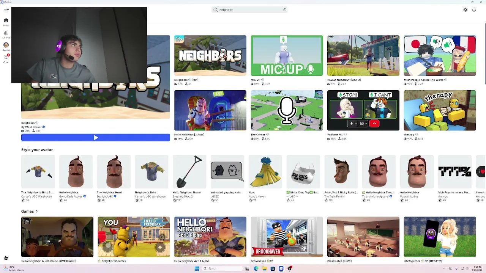
Task: Select the Neighbor's Shirt avatar item
Action: [151, 172]
